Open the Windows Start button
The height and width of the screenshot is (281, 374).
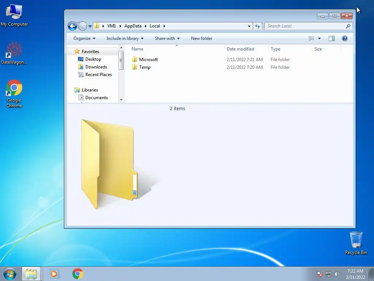click(9, 274)
